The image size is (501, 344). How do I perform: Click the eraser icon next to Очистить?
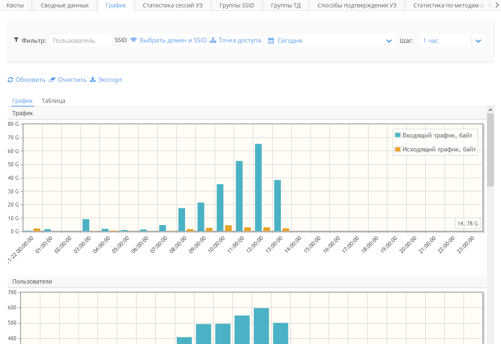click(x=52, y=80)
